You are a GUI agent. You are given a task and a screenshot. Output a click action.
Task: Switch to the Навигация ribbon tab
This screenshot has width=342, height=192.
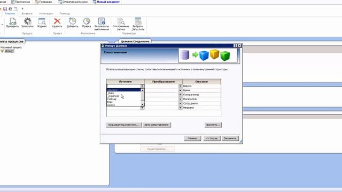[46, 13]
